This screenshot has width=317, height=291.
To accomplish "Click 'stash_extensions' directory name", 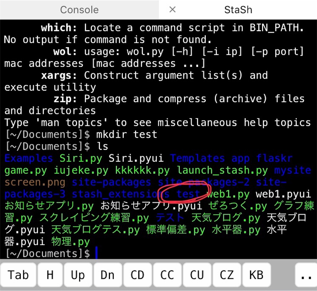I will point(121,194).
